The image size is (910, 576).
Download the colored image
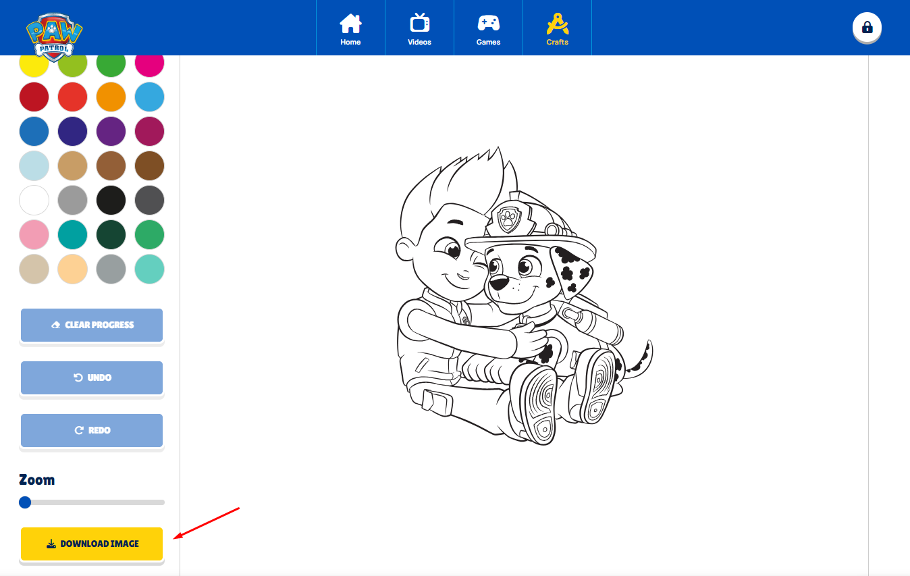coord(92,544)
